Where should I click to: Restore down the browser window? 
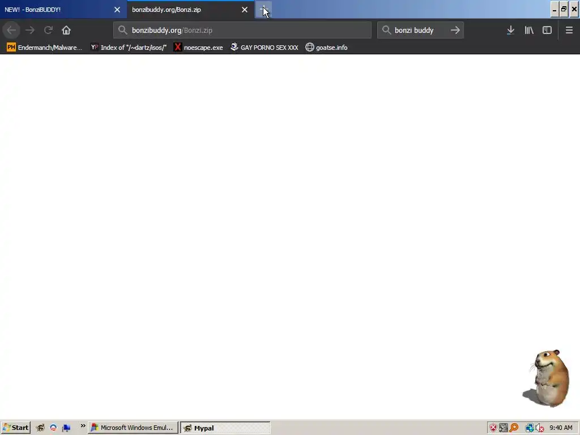(x=564, y=10)
